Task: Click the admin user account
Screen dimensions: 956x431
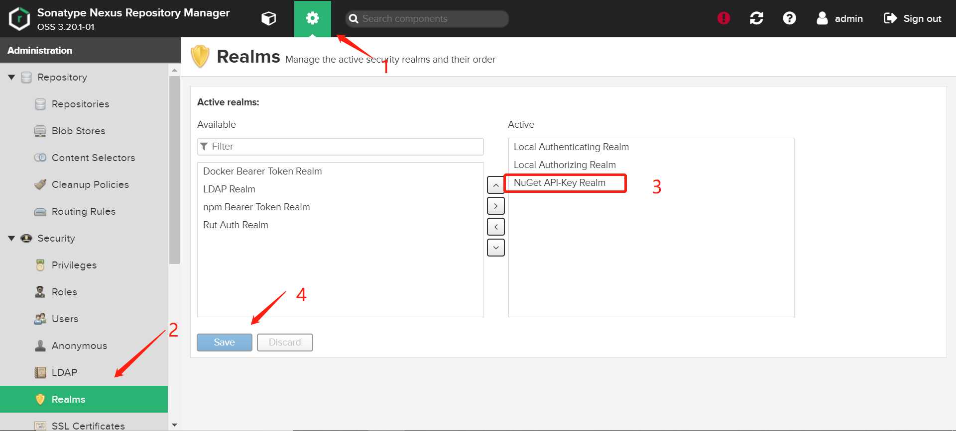Action: click(x=840, y=18)
